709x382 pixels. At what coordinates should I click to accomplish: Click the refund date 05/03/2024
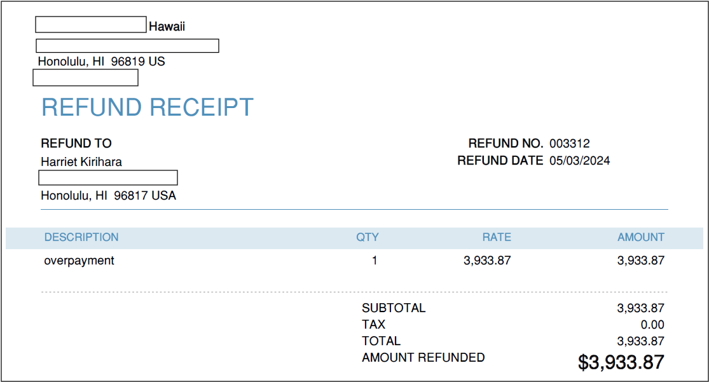(x=579, y=161)
